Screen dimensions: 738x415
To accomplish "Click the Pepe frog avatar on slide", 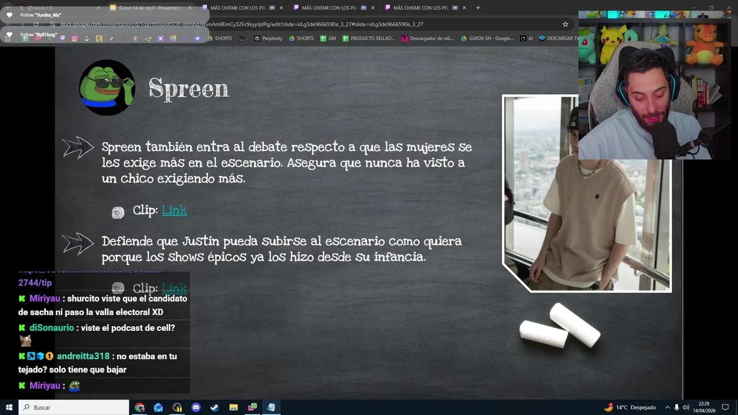I will pyautogui.click(x=107, y=88).
